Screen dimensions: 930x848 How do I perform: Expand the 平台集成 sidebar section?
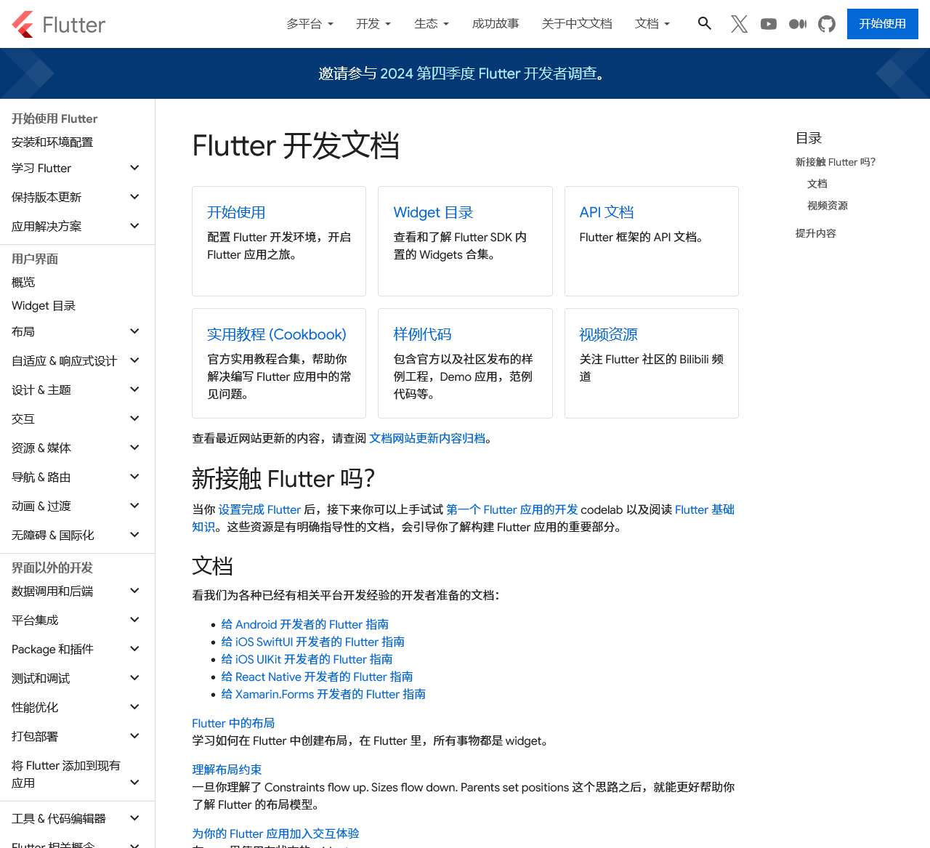click(76, 620)
